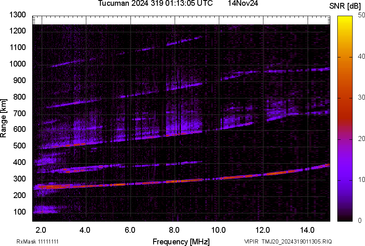Click the colorbar value 50

[361, 15]
